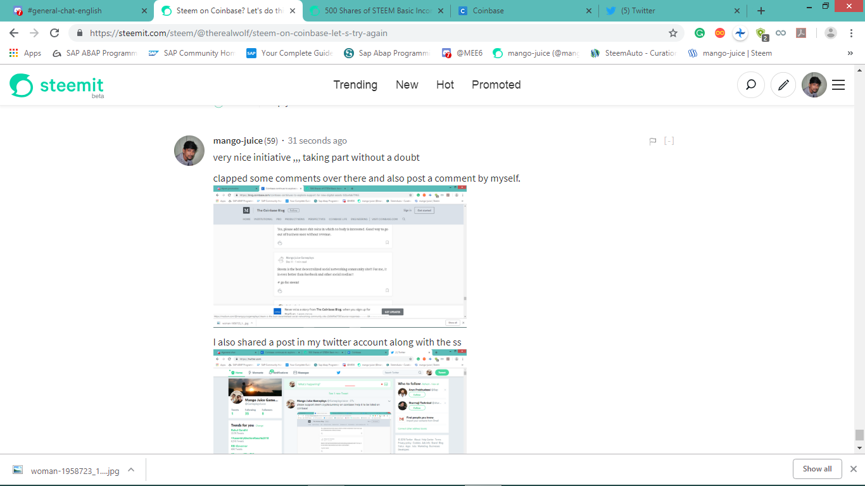Click the 31 seconds ago timestamp

(x=317, y=140)
